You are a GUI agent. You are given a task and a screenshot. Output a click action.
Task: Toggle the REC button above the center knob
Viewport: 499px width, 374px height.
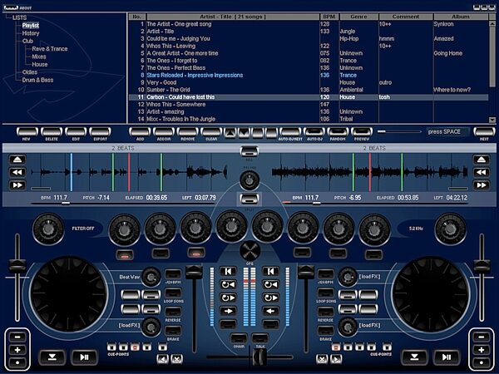[x=249, y=151]
